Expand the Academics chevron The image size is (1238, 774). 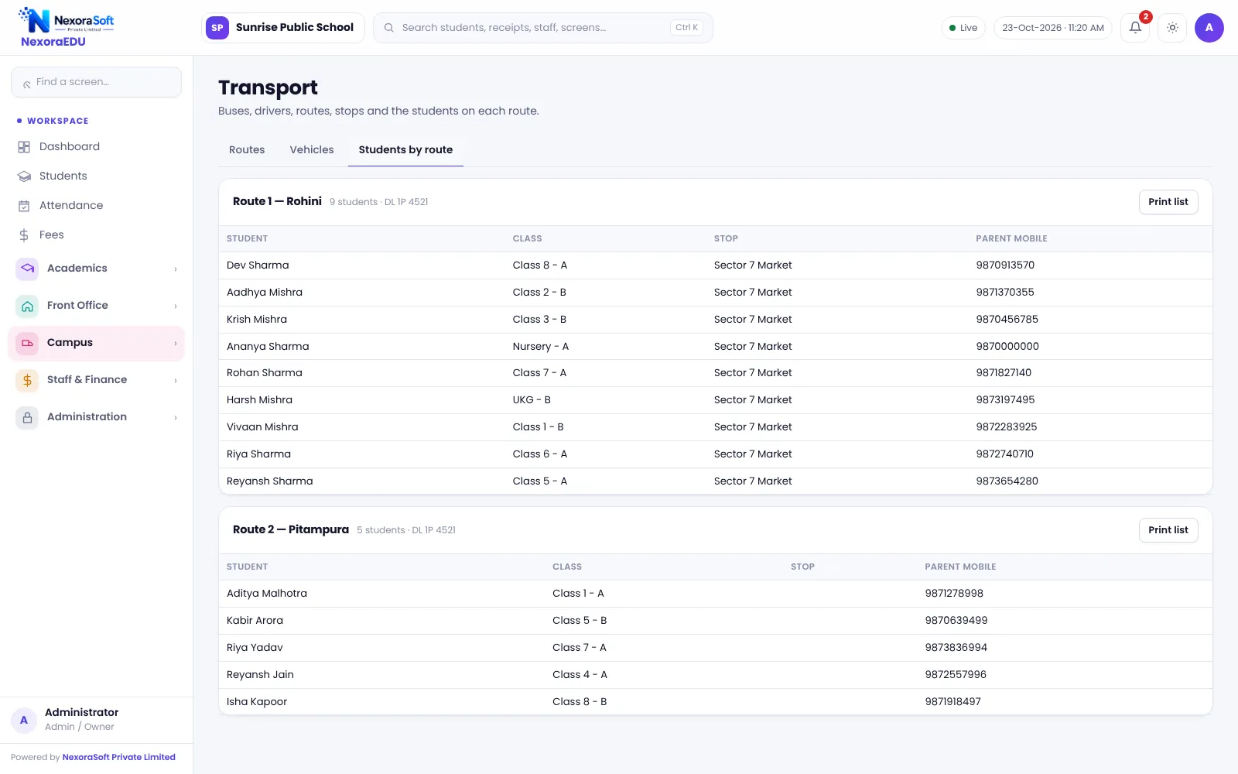click(176, 269)
